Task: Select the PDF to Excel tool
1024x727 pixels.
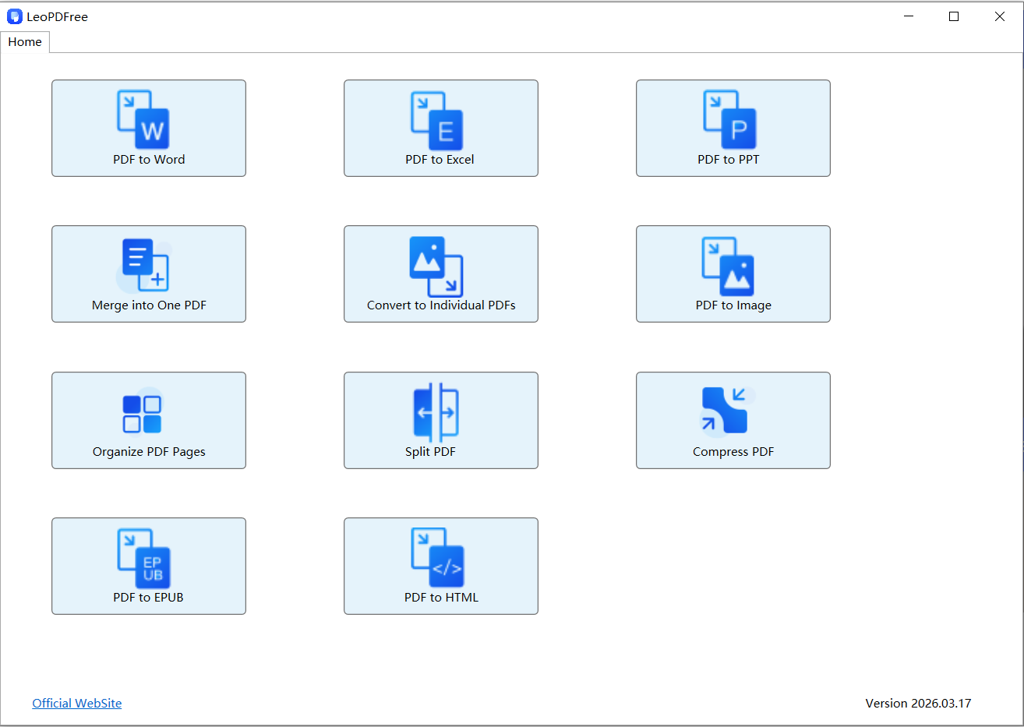Action: [440, 128]
